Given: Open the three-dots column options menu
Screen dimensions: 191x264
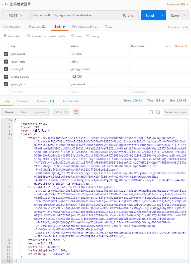Looking at the screenshot, I should 168,46.
